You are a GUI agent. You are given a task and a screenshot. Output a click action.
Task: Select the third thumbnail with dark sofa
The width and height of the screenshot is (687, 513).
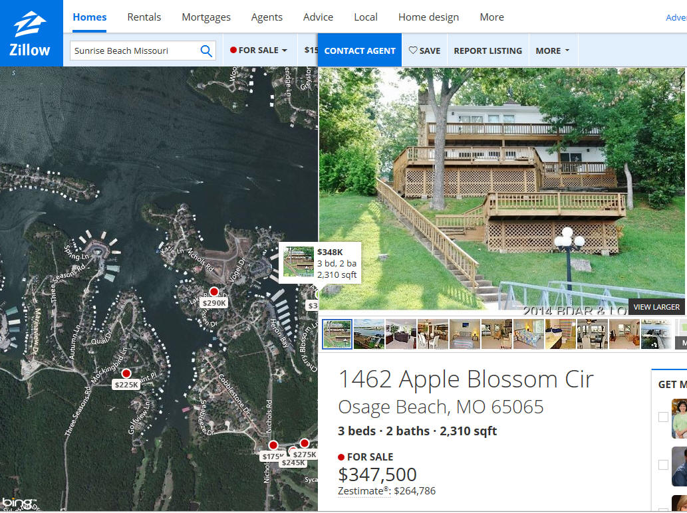[x=401, y=334]
